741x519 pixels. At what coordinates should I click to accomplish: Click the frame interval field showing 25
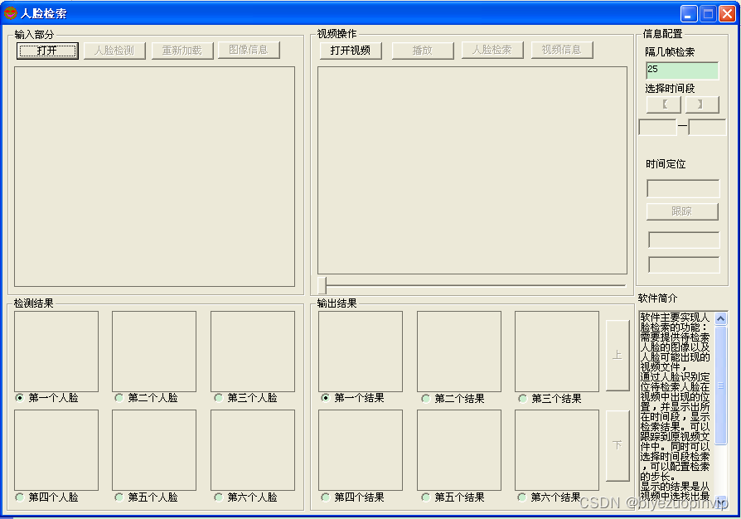(681, 70)
